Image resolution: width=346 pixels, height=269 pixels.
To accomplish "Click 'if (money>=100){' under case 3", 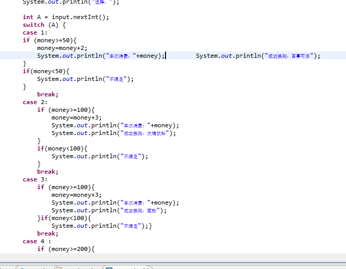I will 66,187.
